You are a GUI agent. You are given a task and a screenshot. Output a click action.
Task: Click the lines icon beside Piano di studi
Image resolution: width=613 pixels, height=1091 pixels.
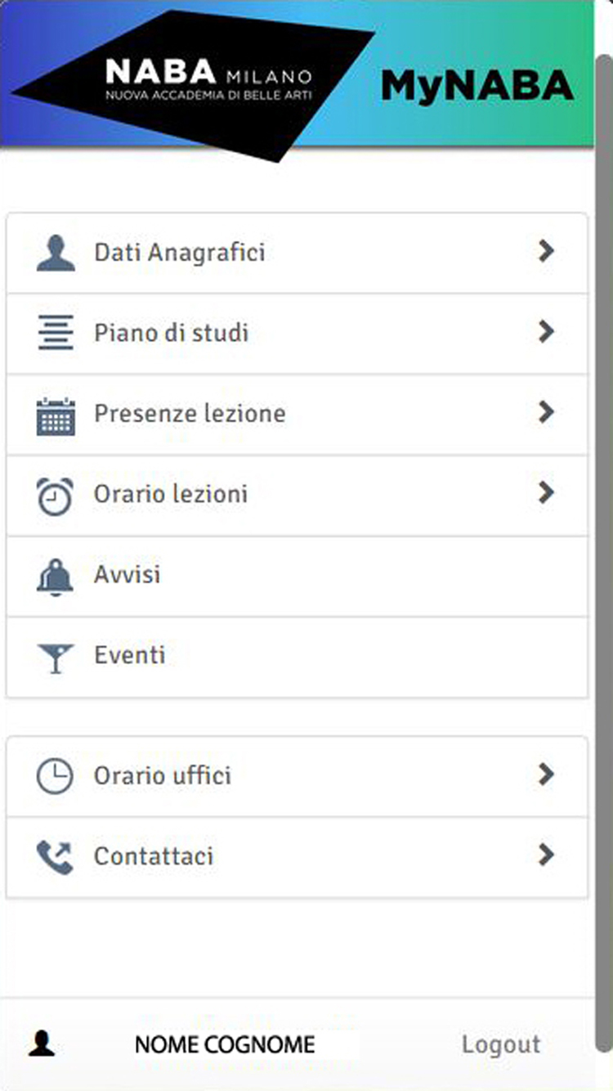click(56, 333)
